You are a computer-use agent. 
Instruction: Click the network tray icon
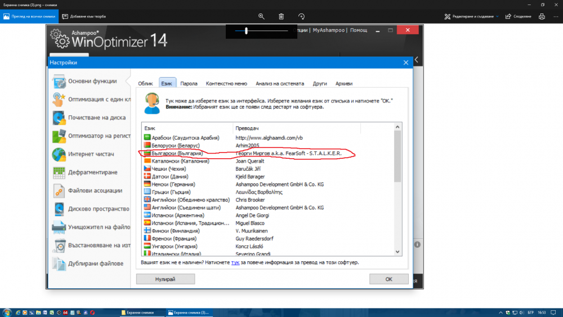(515, 312)
